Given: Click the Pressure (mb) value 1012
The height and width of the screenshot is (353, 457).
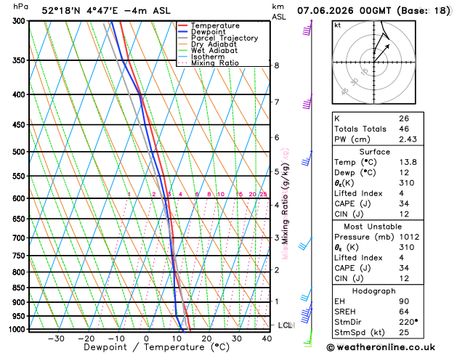Looking at the screenshot, I should [x=410, y=237].
